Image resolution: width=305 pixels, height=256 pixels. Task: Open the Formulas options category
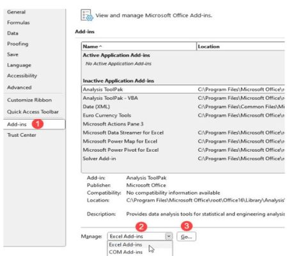pyautogui.click(x=19, y=22)
